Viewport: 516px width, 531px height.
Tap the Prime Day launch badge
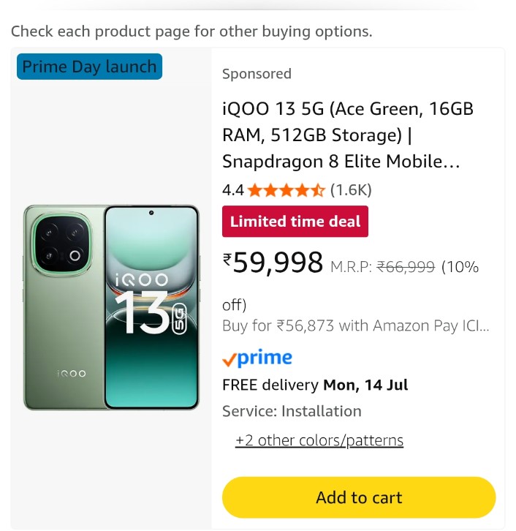(89, 67)
